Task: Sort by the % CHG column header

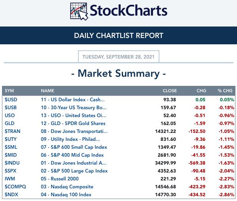Action: 225,91
